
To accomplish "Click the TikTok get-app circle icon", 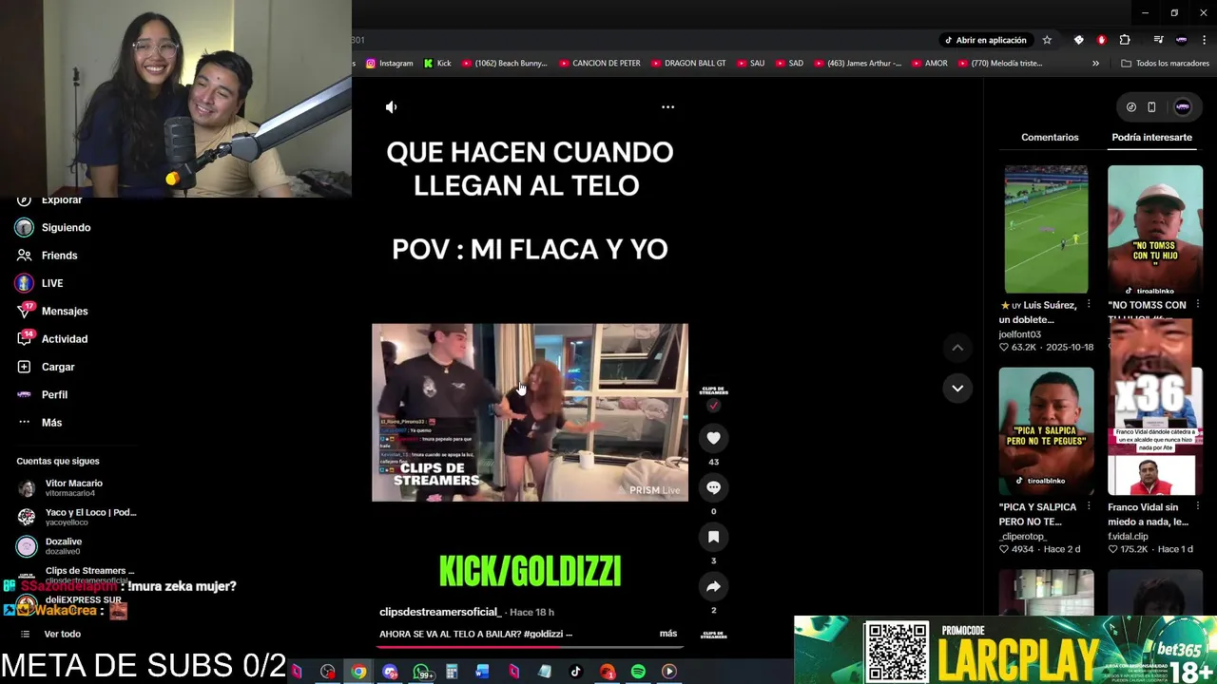I will [1130, 107].
